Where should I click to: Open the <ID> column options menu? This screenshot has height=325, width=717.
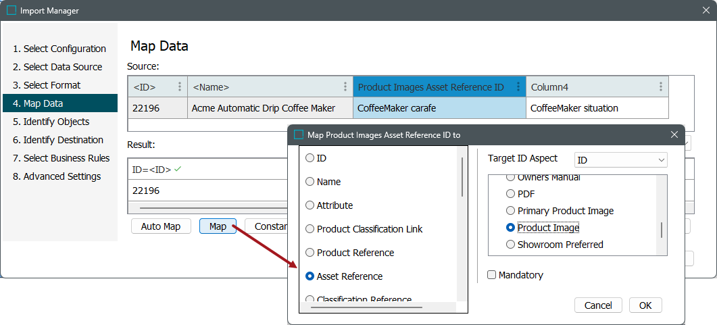point(179,86)
